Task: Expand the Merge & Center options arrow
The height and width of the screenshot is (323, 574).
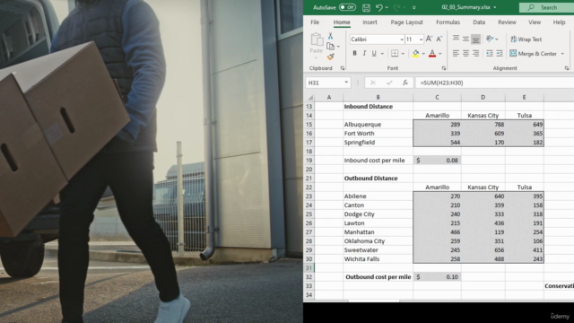Action: (562, 54)
